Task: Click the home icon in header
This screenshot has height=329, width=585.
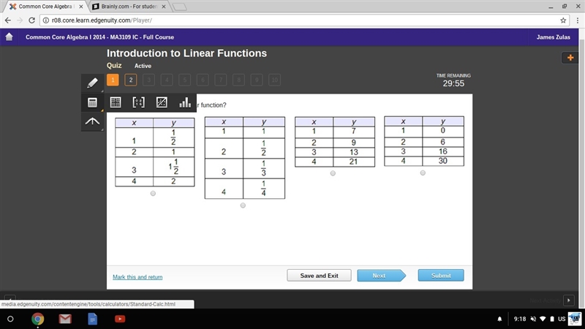Action: tap(10, 37)
